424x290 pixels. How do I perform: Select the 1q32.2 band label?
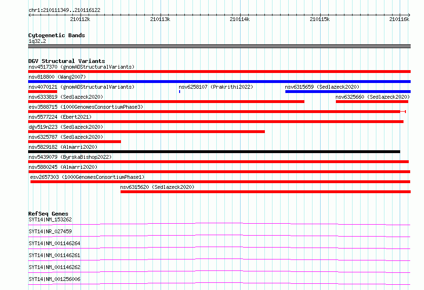click(x=37, y=41)
